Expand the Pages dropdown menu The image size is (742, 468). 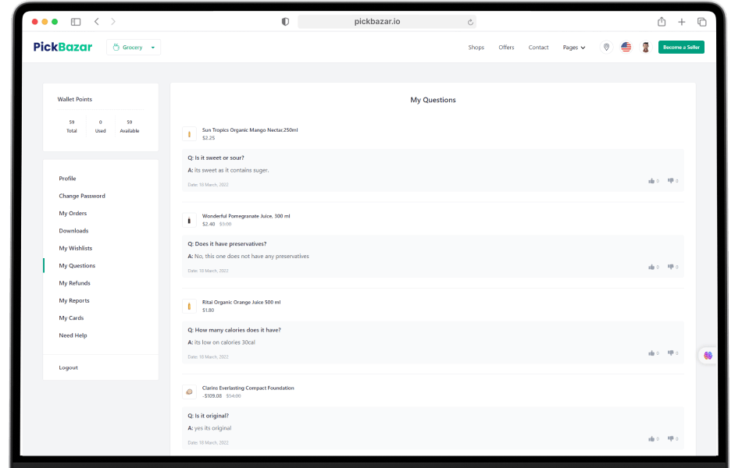click(573, 48)
